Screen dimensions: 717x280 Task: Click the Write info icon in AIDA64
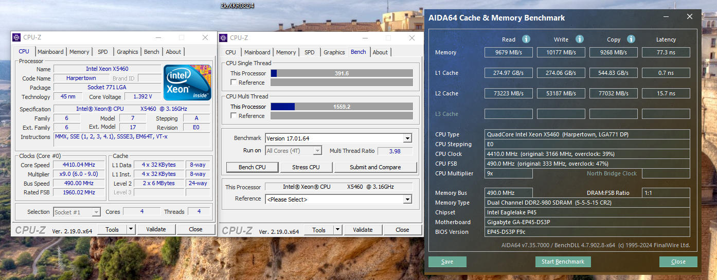click(579, 39)
